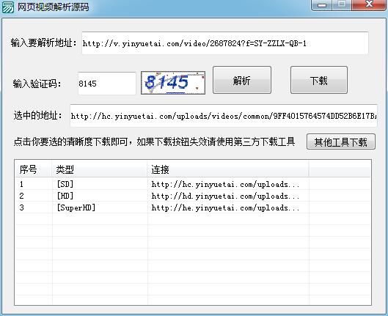The image size is (388, 316).
Task: Focus the 输入要解析地址 URL field
Action: click(x=225, y=43)
